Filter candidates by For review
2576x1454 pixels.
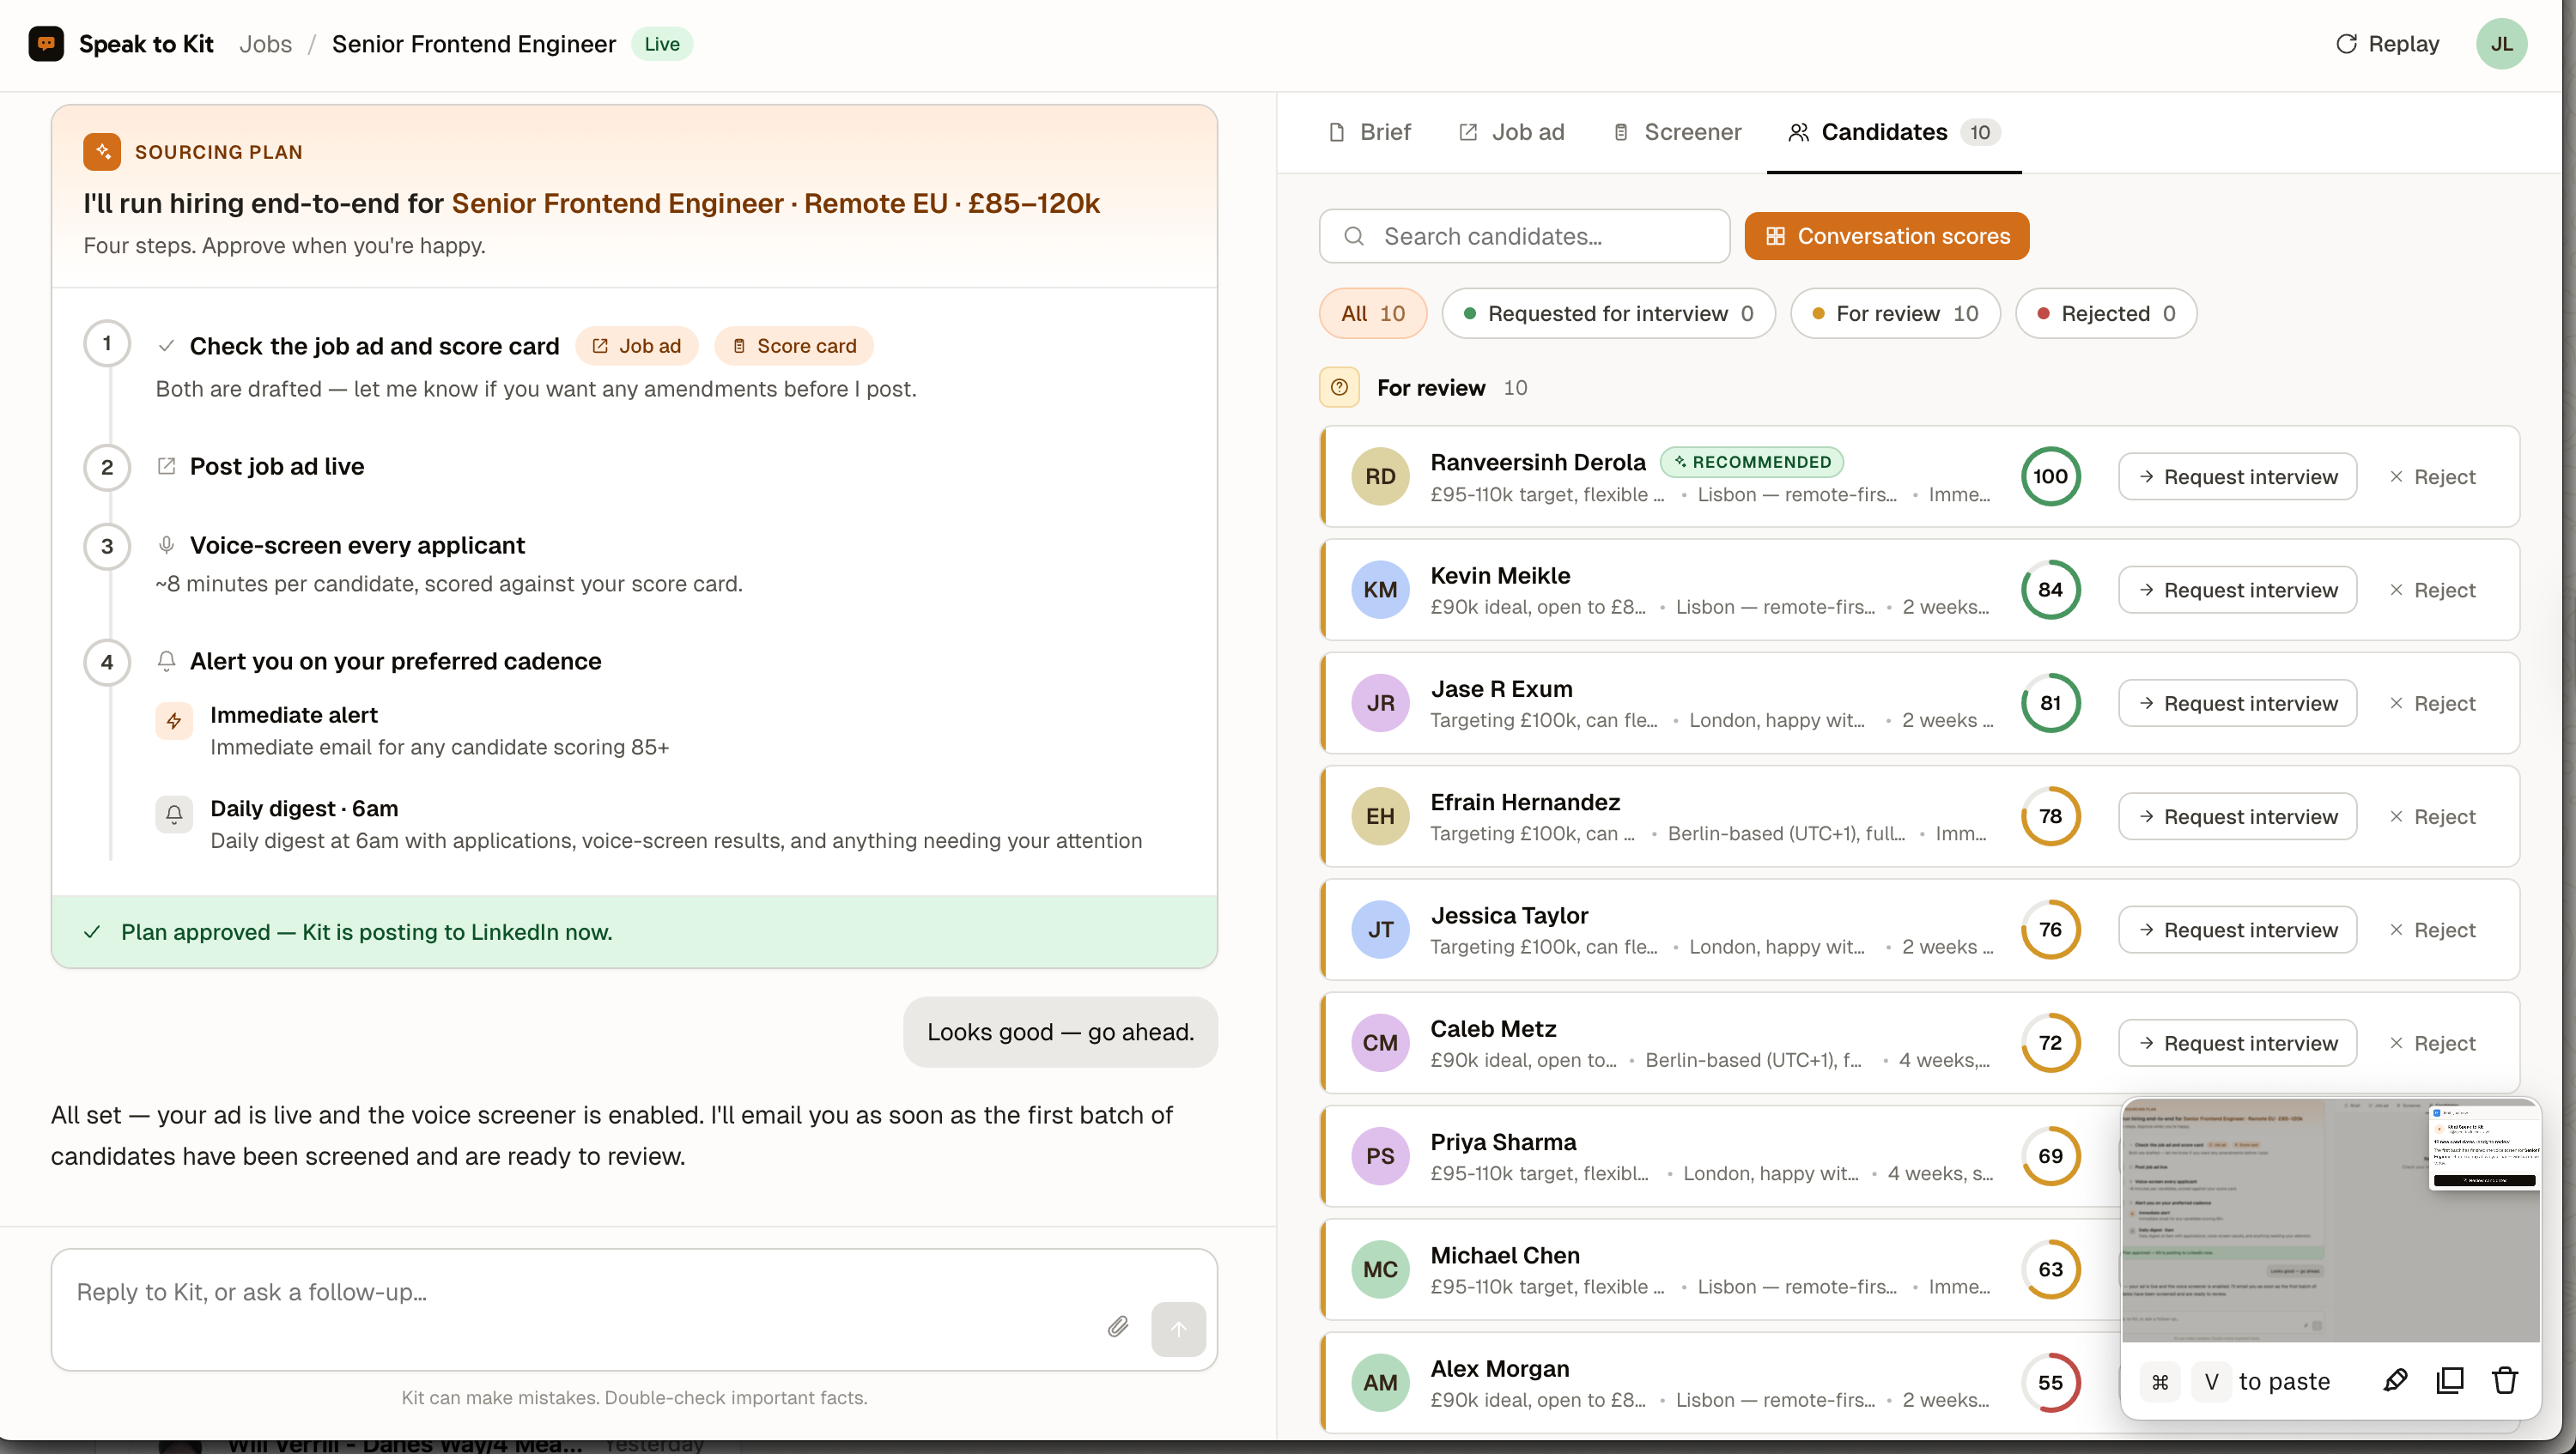click(1895, 314)
